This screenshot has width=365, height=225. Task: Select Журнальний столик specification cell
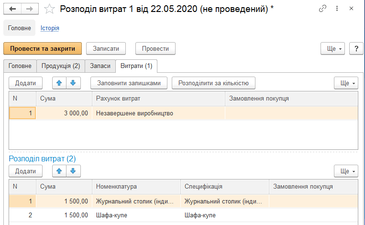225,201
